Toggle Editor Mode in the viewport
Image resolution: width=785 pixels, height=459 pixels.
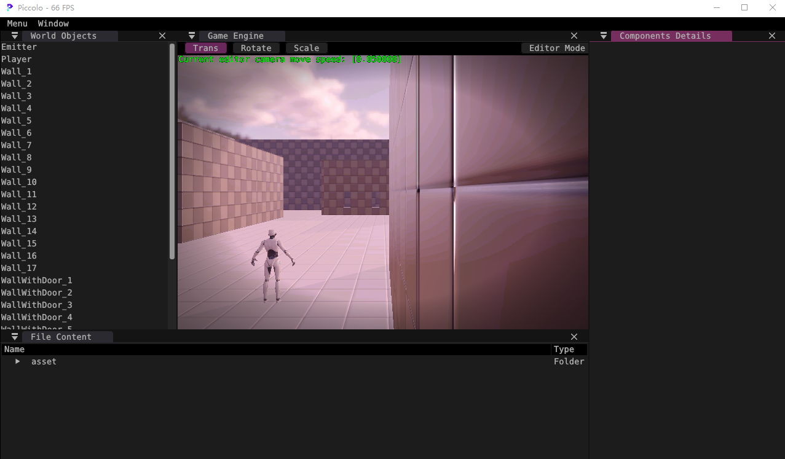554,47
